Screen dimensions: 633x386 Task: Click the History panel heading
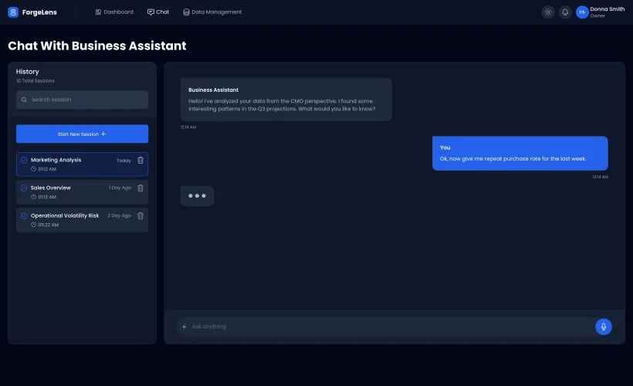[x=28, y=72]
